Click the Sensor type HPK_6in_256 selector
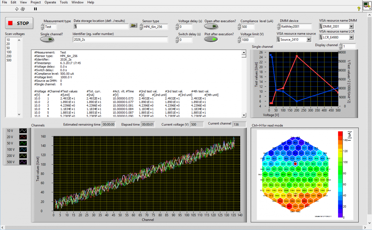The image size is (372, 230). (155, 27)
